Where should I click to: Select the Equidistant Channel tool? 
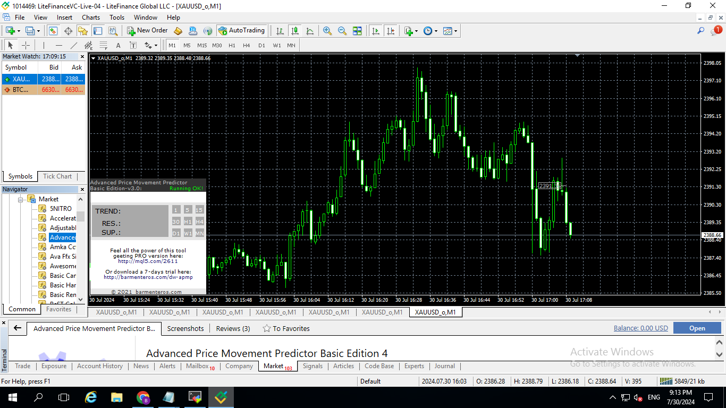coord(88,45)
